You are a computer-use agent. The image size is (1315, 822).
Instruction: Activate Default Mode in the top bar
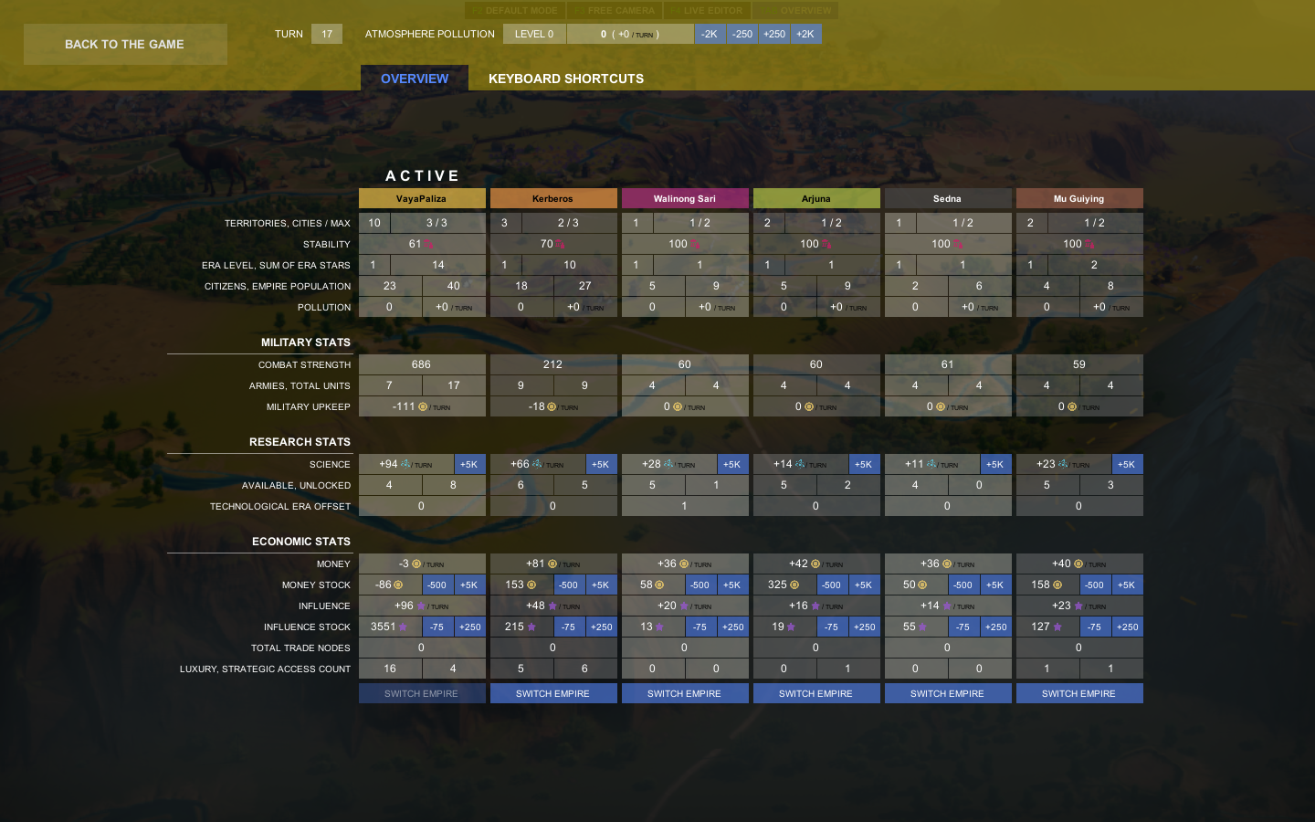click(516, 10)
